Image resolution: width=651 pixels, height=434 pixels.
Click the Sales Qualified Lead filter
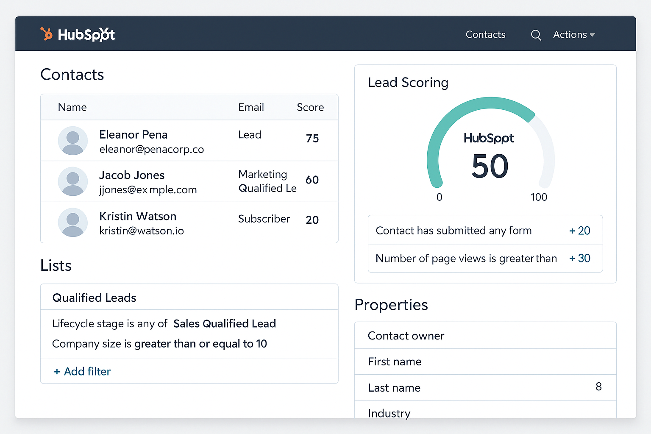tap(225, 323)
